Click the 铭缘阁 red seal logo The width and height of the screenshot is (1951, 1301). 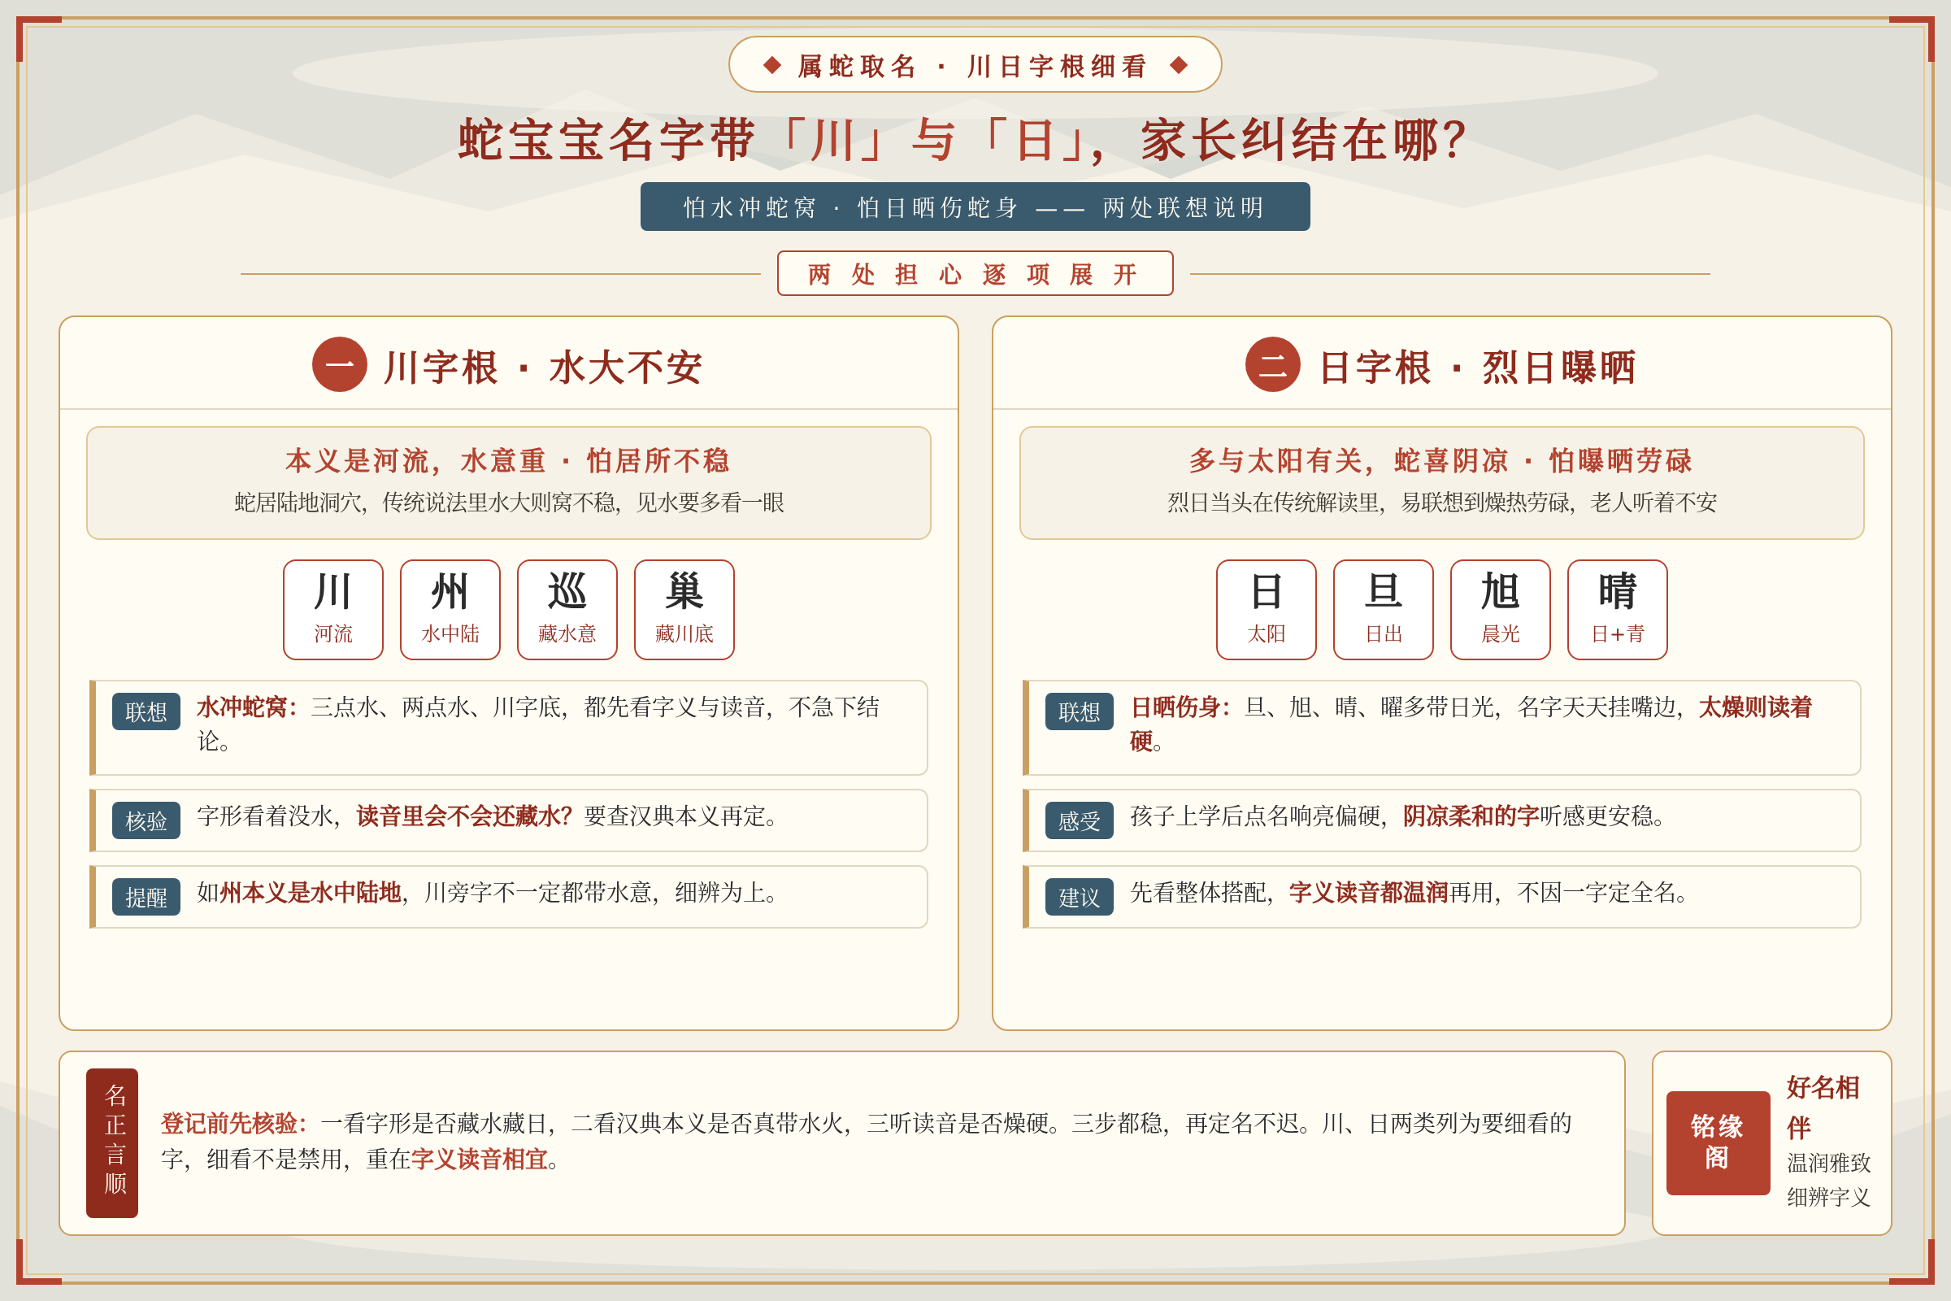click(x=1718, y=1142)
